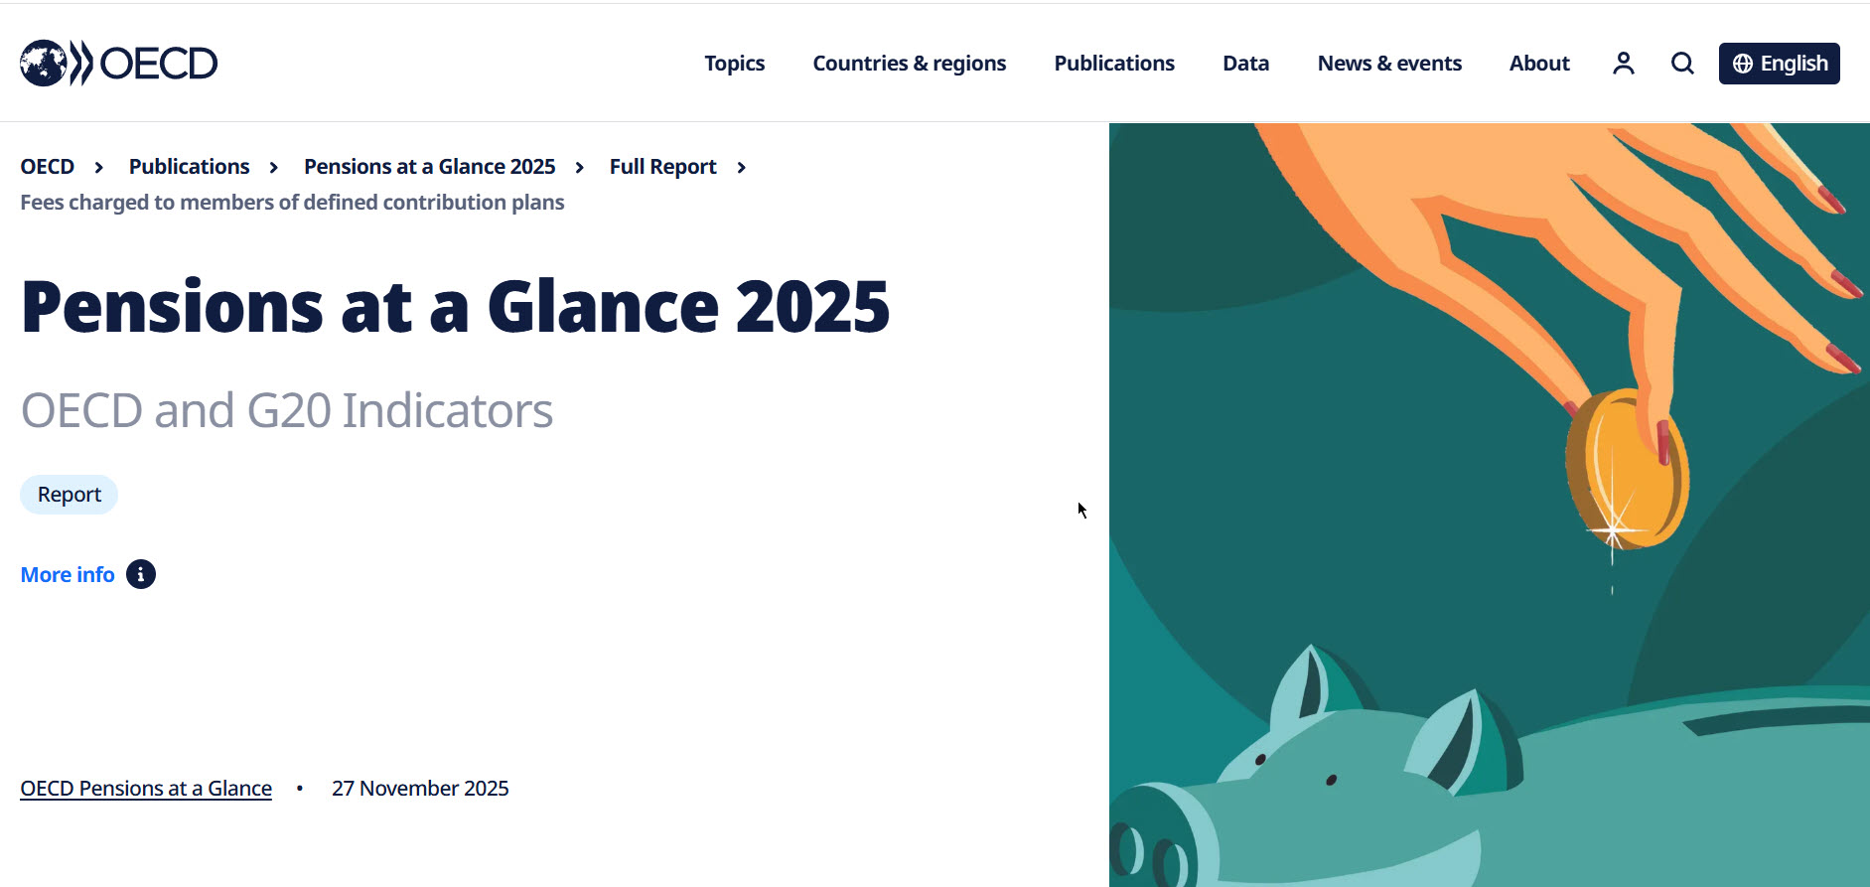
Task: Go to Pensions at a Glance 2025 breadcrumb
Action: 429,167
